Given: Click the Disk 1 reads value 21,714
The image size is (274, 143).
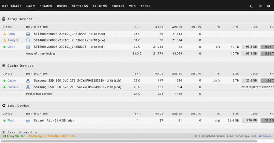Looking at the screenshot, I should point(158,47).
